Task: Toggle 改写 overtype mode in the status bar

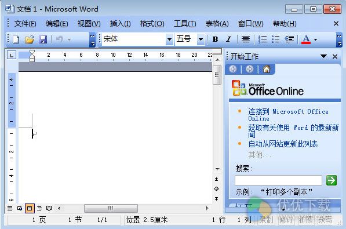Action: coord(325,220)
